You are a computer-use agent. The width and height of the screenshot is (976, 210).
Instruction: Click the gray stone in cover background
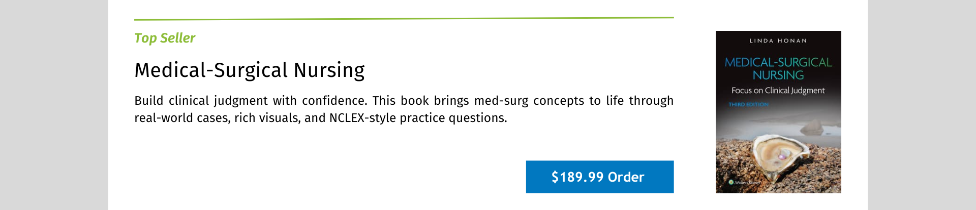812,127
